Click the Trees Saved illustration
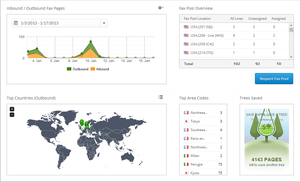 point(267,139)
